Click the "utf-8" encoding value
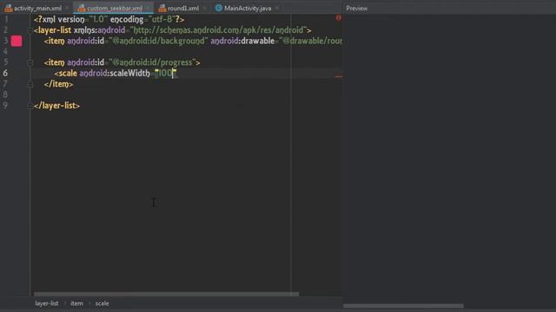This screenshot has height=312, width=556. 162,19
